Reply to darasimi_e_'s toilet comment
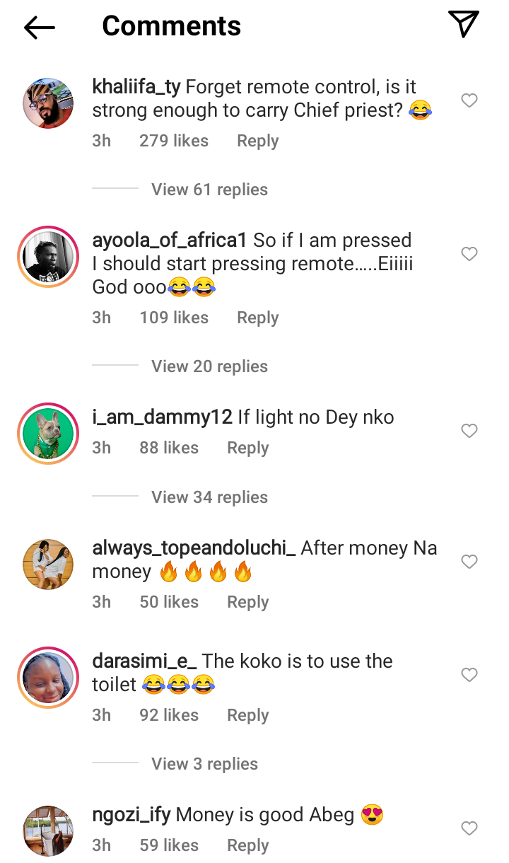Screen dimensions: 509x863 point(247,715)
